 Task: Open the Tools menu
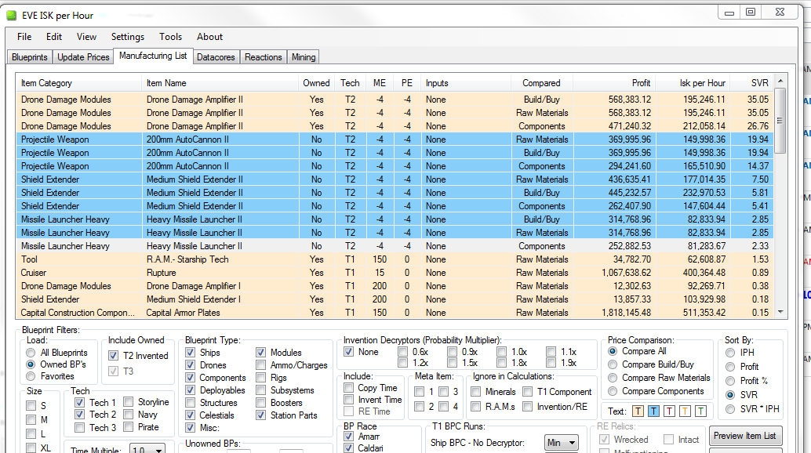coord(171,37)
